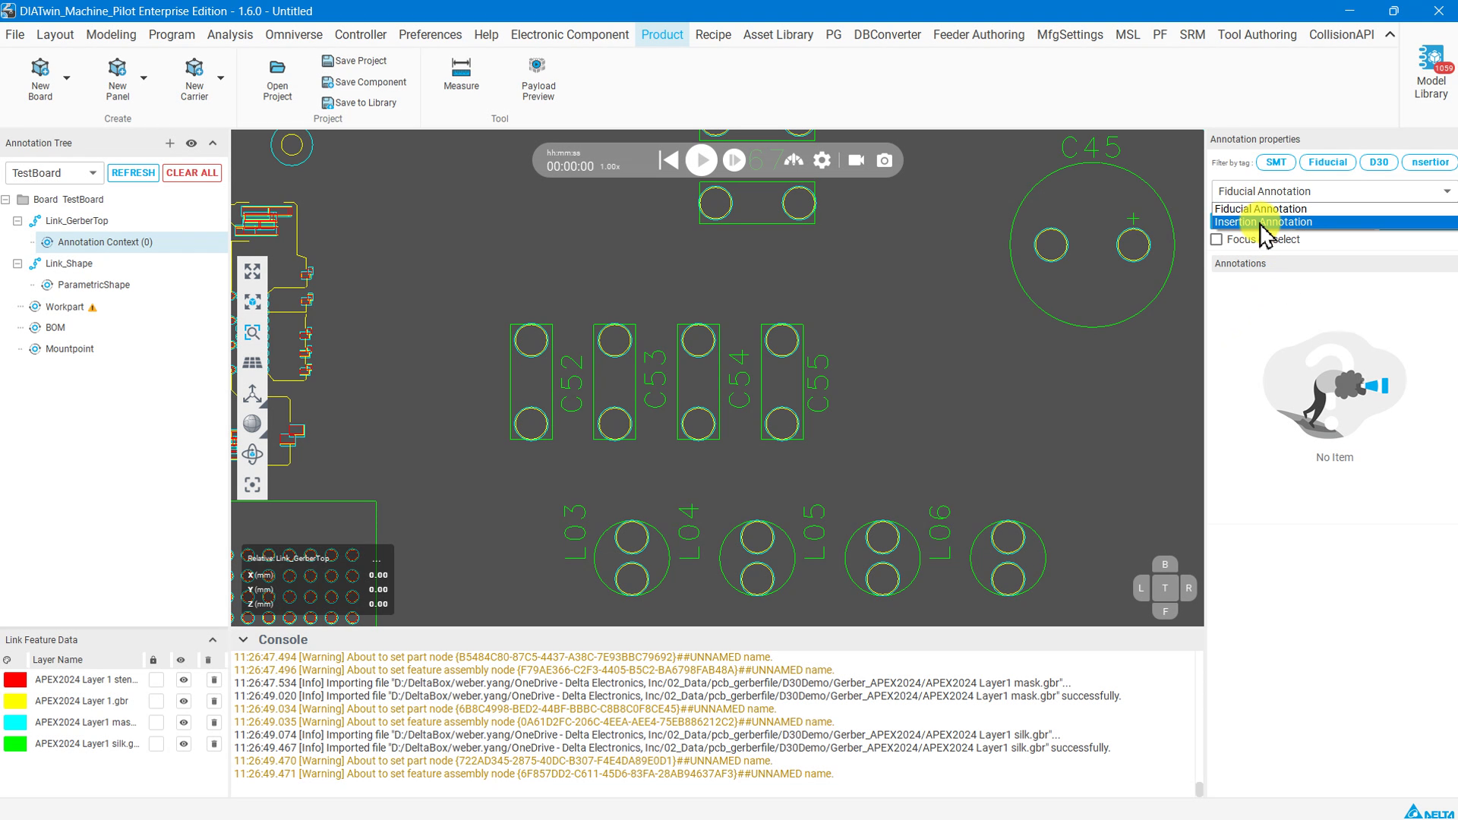Viewport: 1458px width, 820px height.
Task: Switch to the Feeder Authoring tab
Action: [x=978, y=35]
